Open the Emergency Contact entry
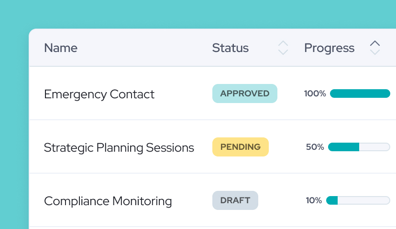The height and width of the screenshot is (229, 396). coord(99,94)
